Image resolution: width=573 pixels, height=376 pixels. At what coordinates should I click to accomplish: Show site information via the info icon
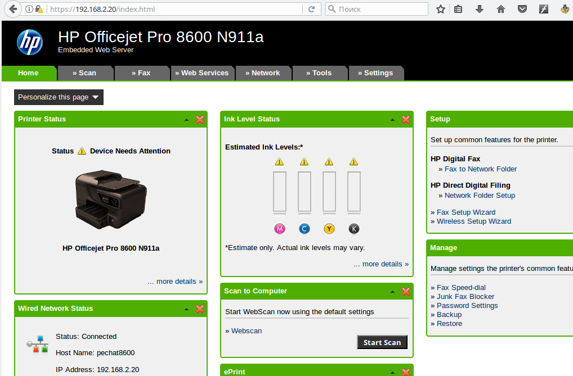pyautogui.click(x=29, y=9)
